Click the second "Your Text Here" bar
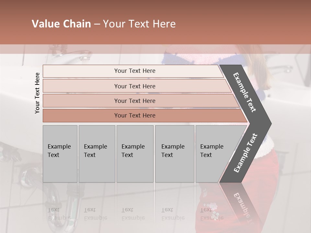Image resolution: width=311 pixels, height=233 pixels. 134,86
